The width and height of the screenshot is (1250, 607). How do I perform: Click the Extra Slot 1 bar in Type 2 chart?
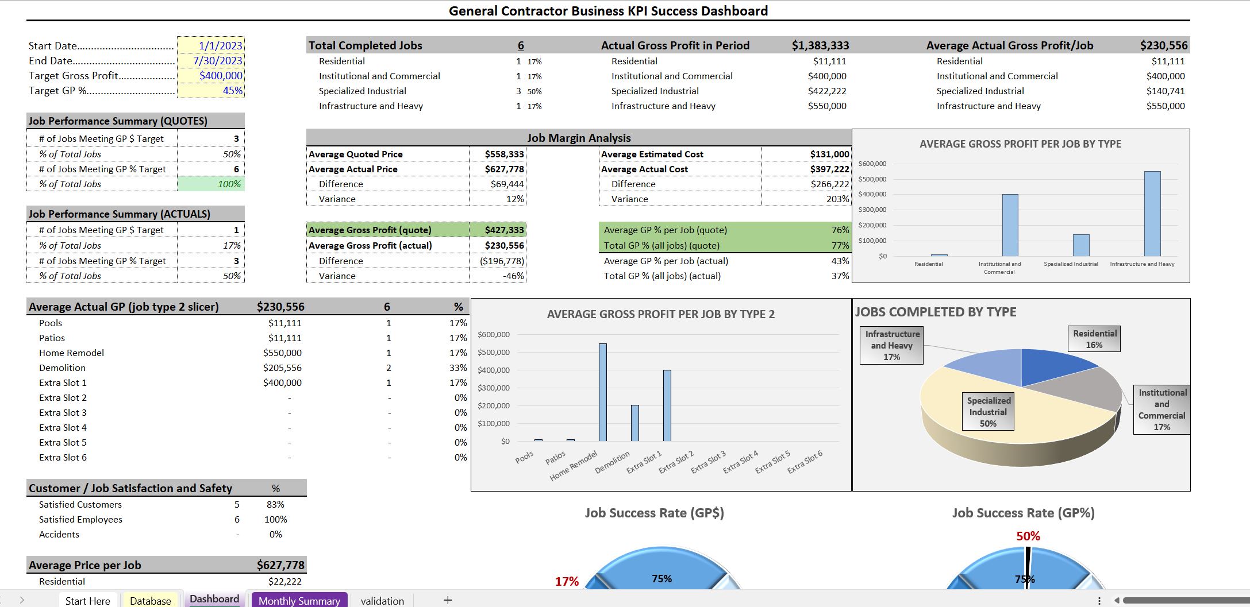667,405
